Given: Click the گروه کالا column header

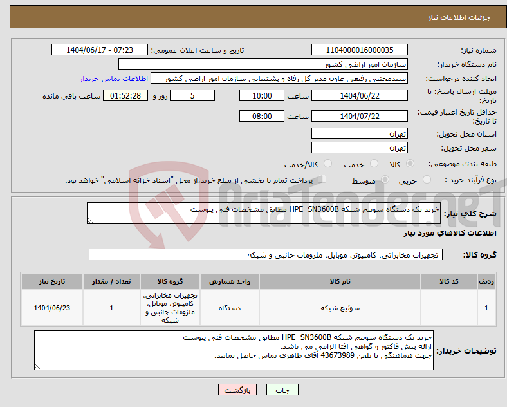Looking at the screenshot, I should 170,281.
